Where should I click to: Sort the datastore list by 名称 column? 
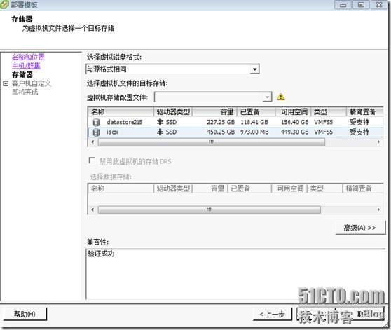(121, 111)
